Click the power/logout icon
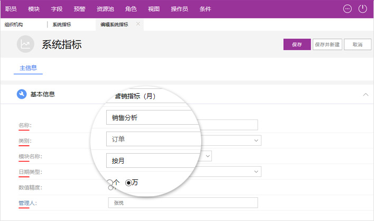The width and height of the screenshot is (374, 221). coord(362,8)
